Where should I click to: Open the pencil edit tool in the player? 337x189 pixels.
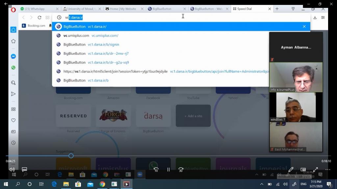click(x=291, y=170)
